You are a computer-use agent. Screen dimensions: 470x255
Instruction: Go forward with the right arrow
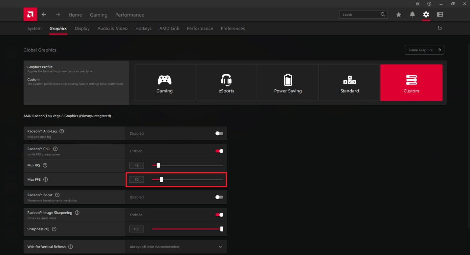point(58,14)
